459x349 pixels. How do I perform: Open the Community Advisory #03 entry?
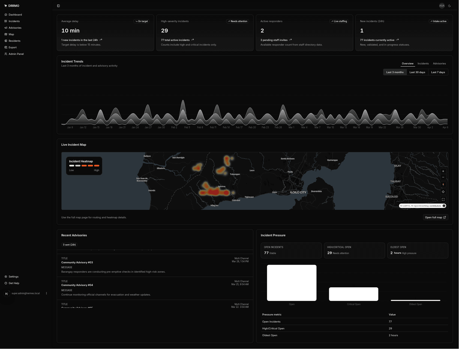click(x=77, y=263)
